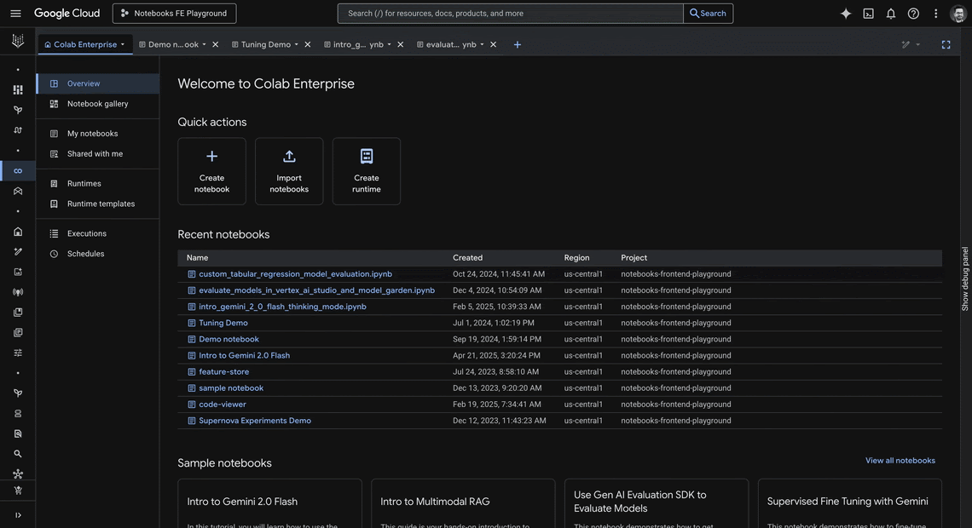Image resolution: width=972 pixels, height=528 pixels.
Task: Select the Colab Enterprise infinity icon in left rail
Action: tap(18, 171)
